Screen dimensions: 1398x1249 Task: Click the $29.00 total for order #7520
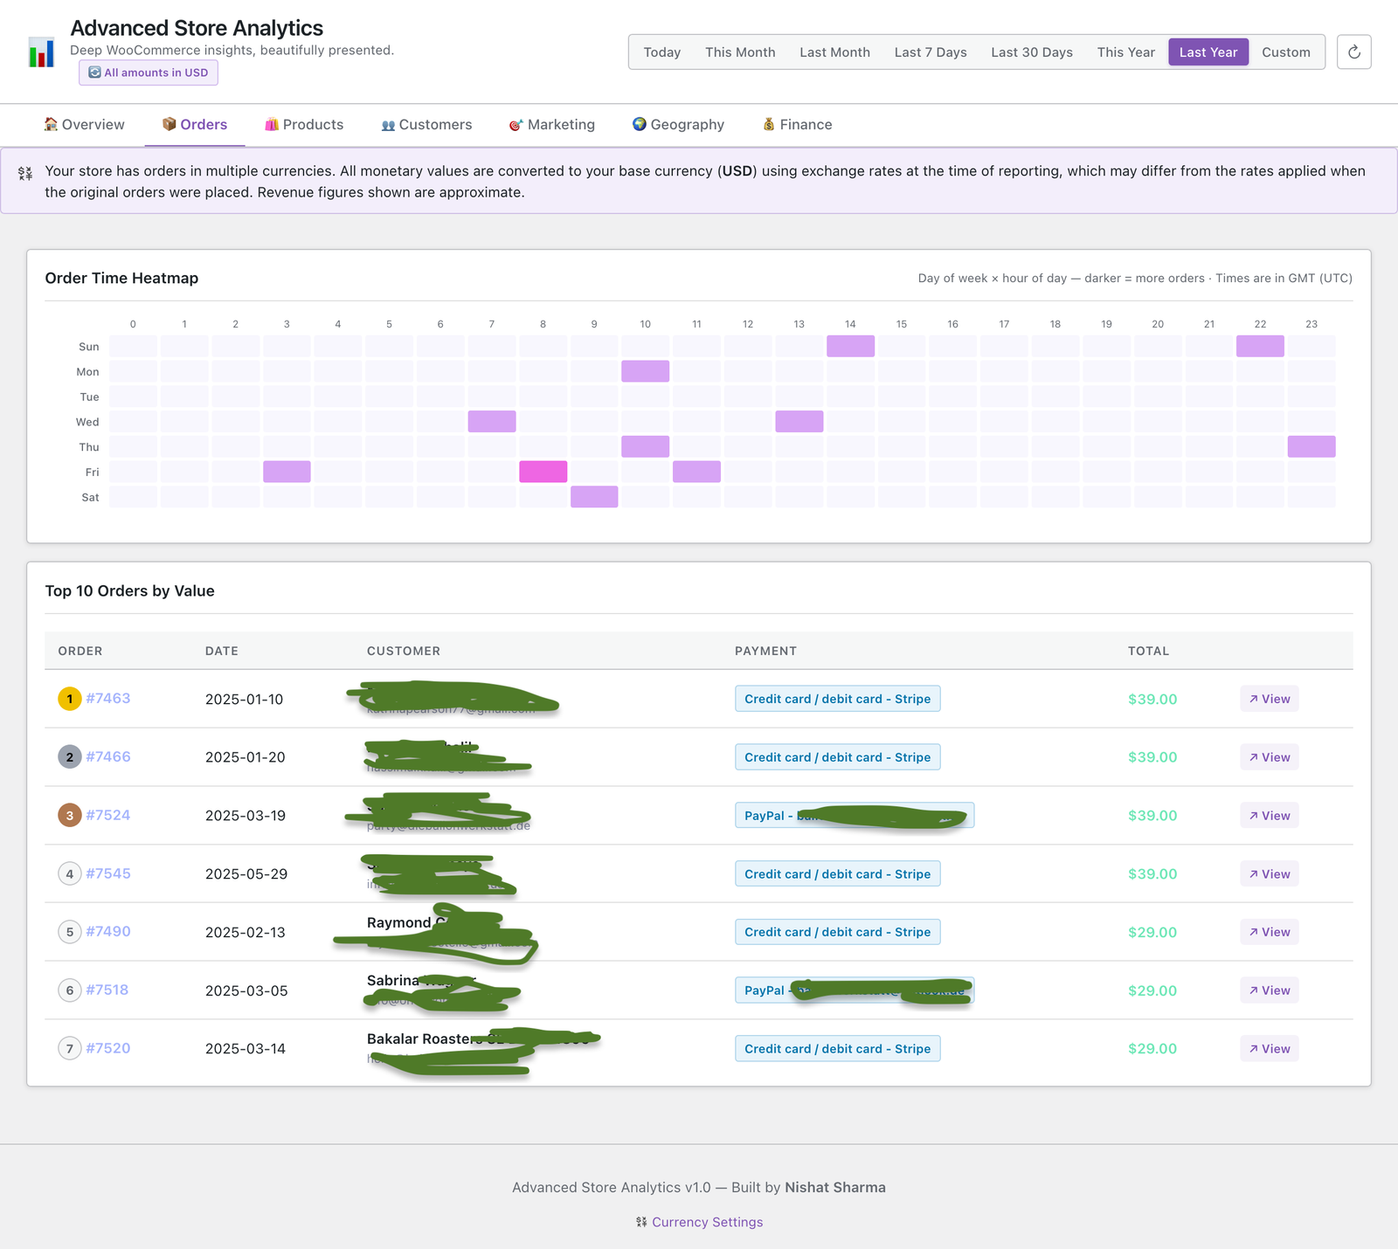click(1152, 1049)
